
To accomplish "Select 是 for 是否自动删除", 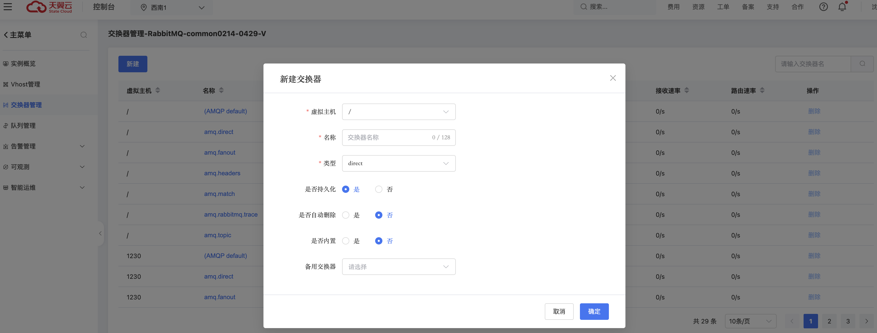I will click(x=346, y=215).
